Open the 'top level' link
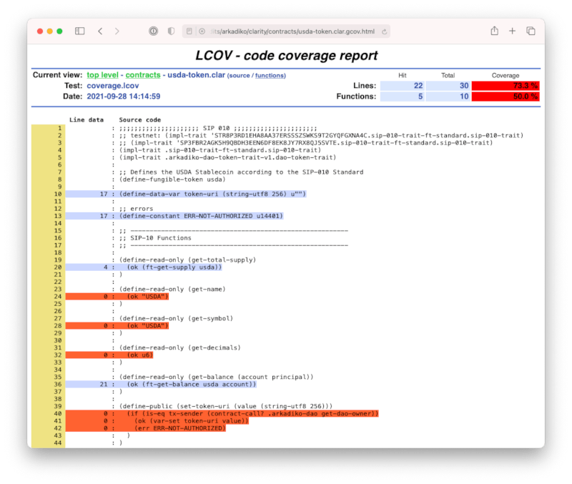The image size is (572, 484). click(x=102, y=75)
